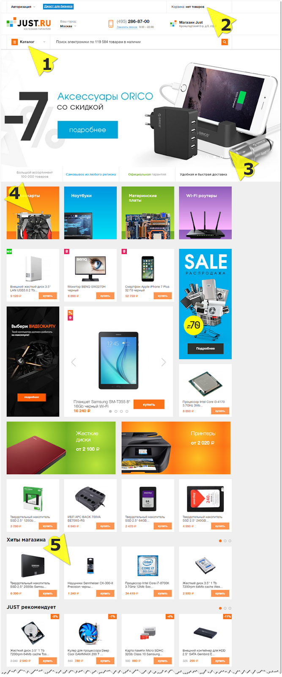Click подробнее button on ORICO banner
The height and width of the screenshot is (677, 282).
(x=88, y=130)
